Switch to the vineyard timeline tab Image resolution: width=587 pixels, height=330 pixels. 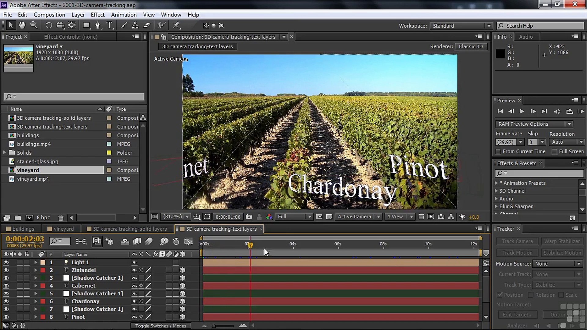(x=63, y=229)
